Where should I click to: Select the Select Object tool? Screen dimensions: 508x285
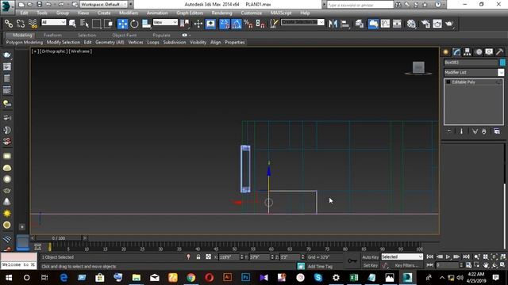(x=72, y=24)
